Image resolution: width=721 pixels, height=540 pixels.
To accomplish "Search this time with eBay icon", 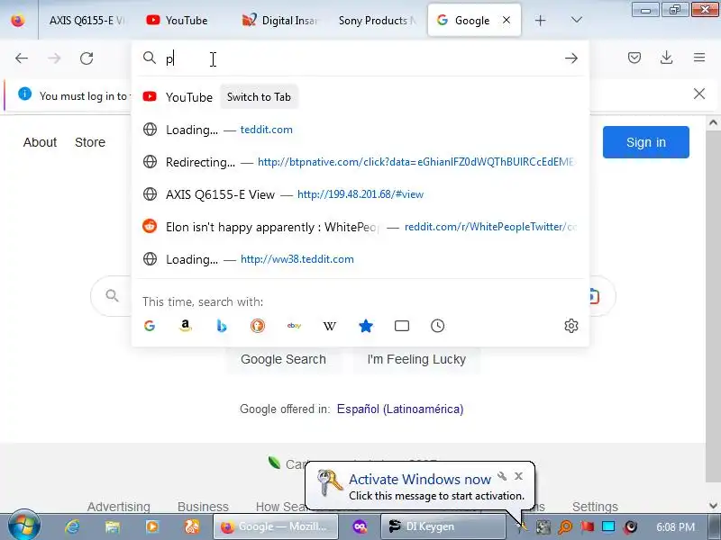I will coord(294,326).
